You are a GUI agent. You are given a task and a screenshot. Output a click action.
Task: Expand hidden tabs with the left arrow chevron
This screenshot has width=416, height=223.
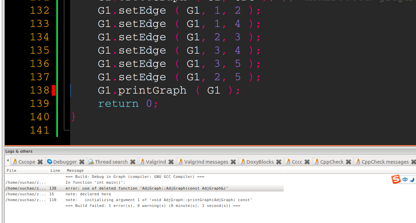[x=8, y=162]
